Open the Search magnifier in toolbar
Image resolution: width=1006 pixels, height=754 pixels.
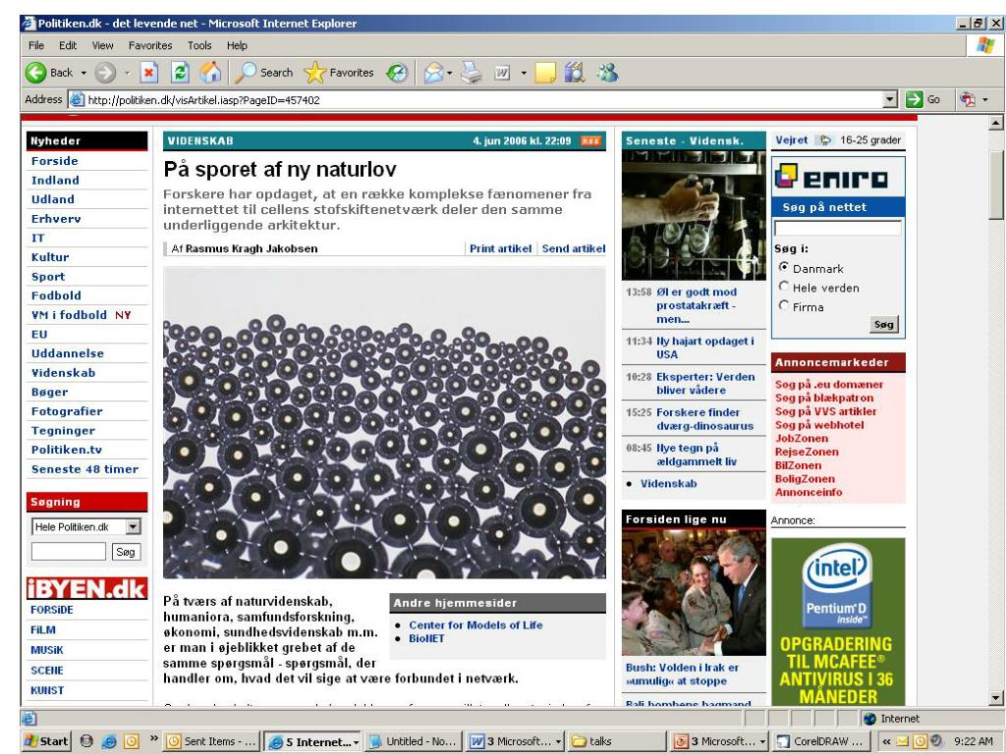tap(246, 73)
